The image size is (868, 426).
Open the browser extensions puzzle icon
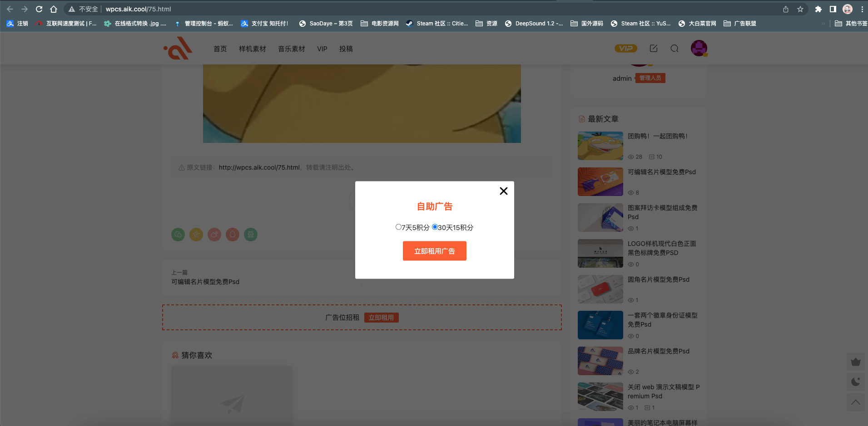818,9
